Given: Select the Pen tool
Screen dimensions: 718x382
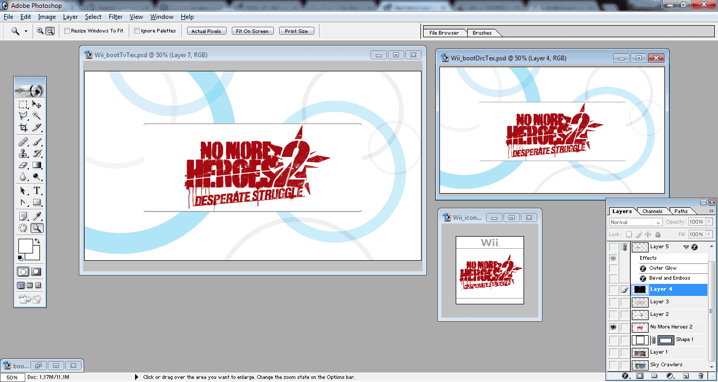Looking at the screenshot, I should click(23, 202).
